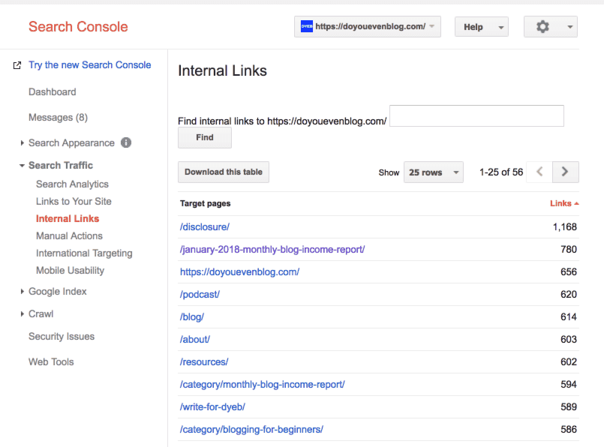
Task: Click the 586 links count
Action: tap(569, 429)
